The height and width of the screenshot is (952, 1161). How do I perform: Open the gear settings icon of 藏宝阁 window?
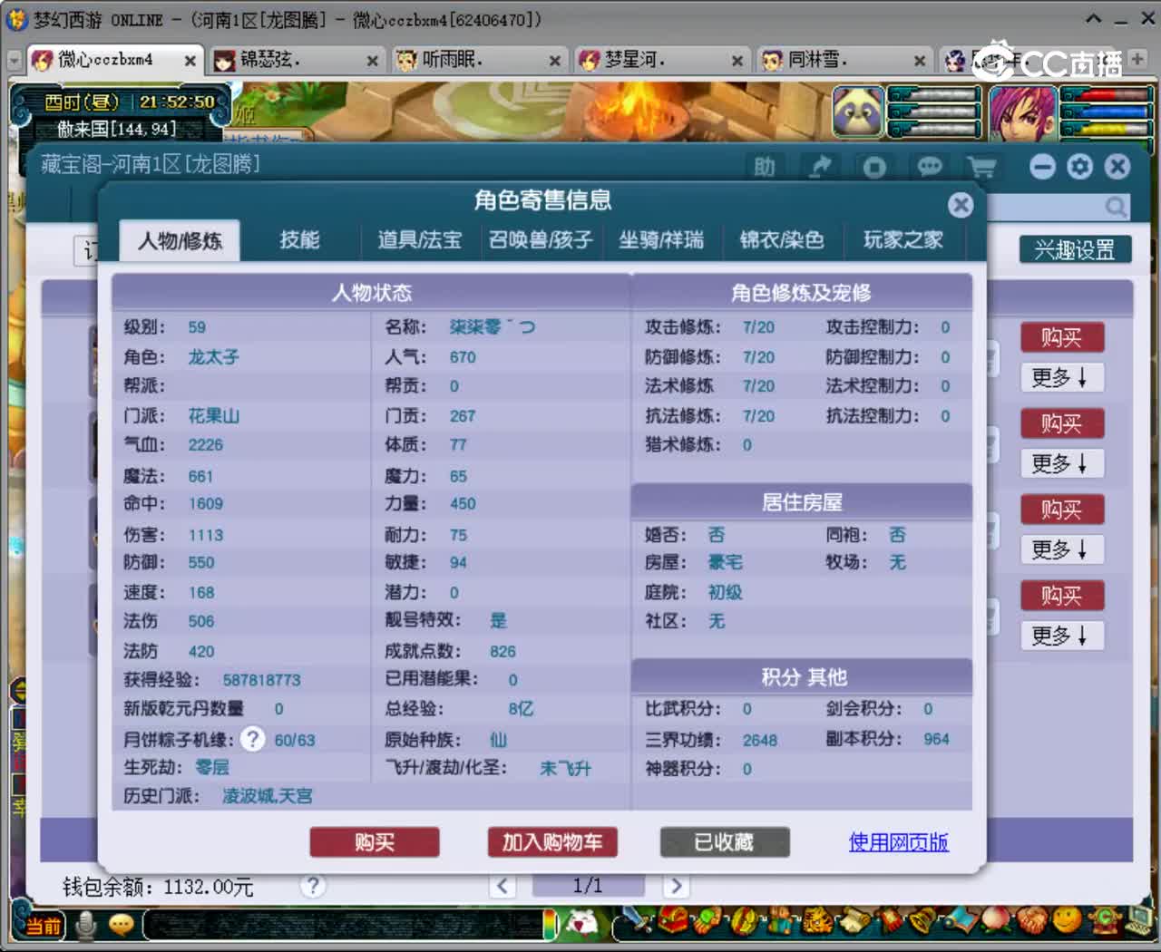coord(1079,167)
